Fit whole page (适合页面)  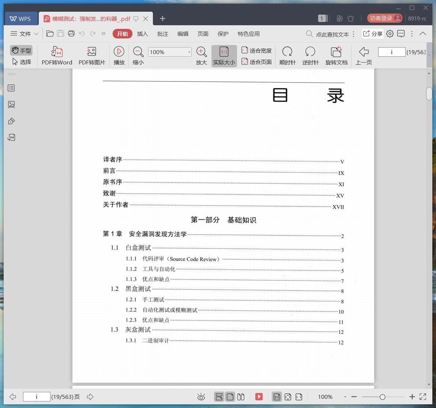coord(256,62)
